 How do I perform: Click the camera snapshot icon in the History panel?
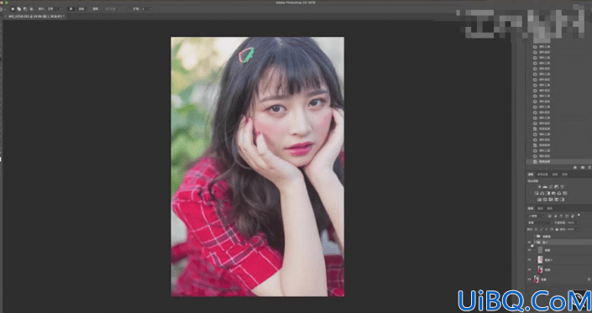tap(583, 168)
